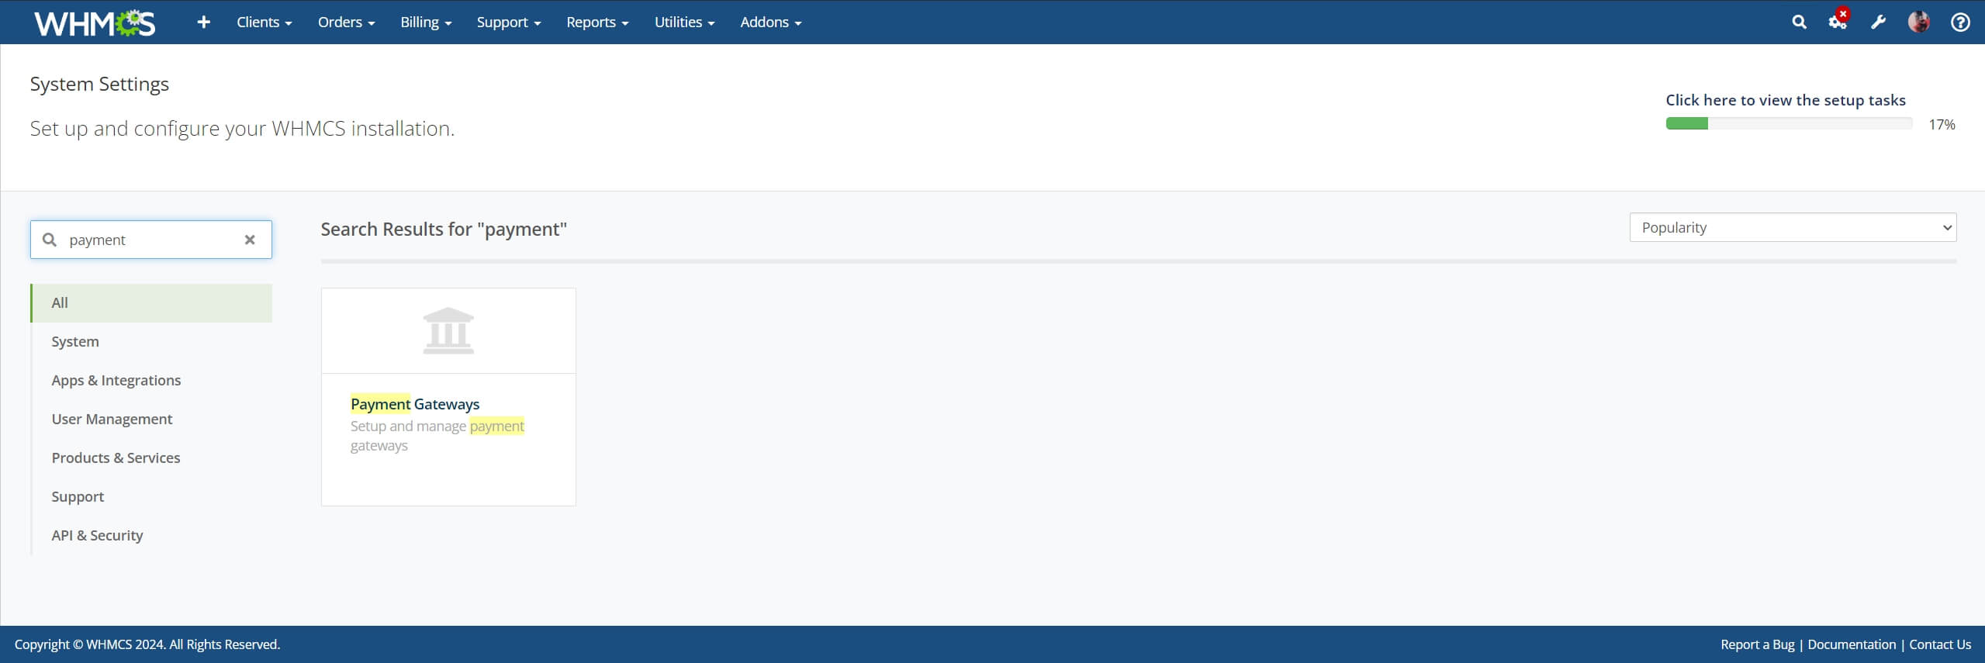The height and width of the screenshot is (663, 1985).
Task: Click the Payment Gateways description text
Action: click(x=437, y=436)
